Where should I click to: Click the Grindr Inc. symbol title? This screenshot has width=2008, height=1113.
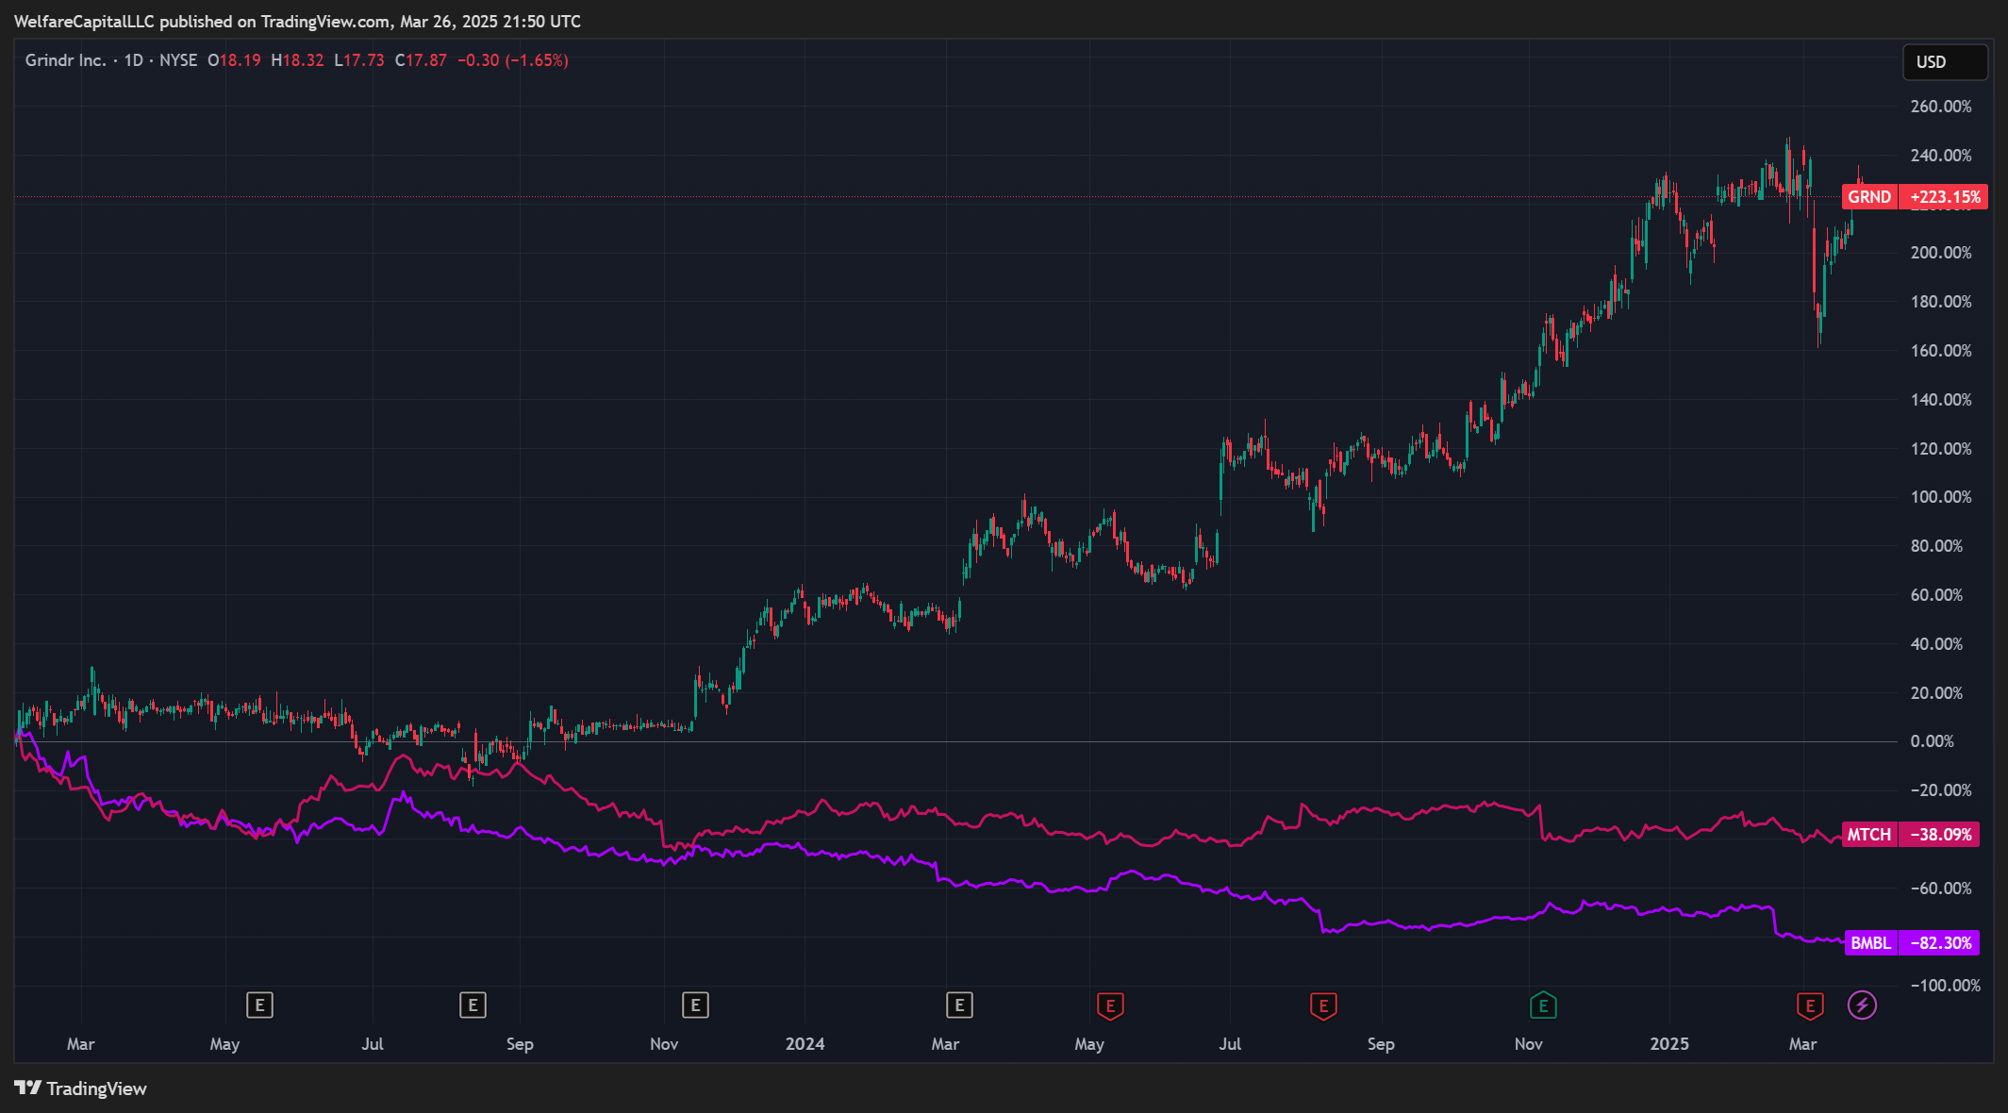pyautogui.click(x=66, y=60)
